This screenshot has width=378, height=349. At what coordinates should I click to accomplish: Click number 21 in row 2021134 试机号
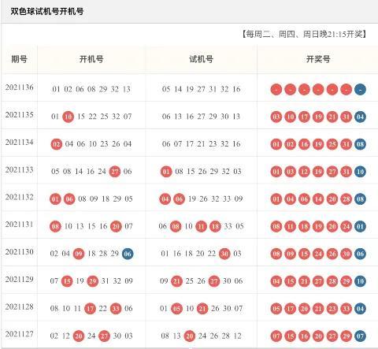pos(201,144)
